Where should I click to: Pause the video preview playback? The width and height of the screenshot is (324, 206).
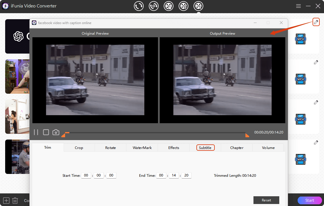tap(36, 132)
